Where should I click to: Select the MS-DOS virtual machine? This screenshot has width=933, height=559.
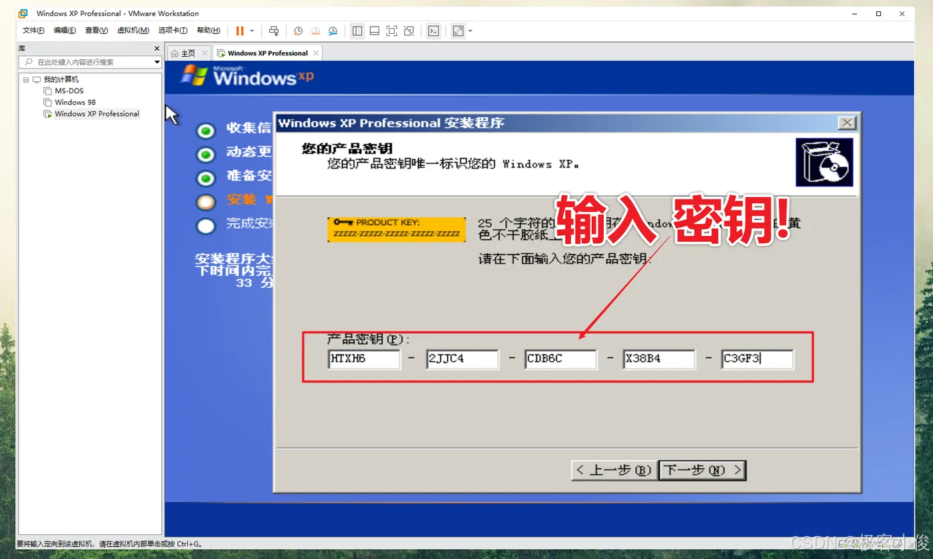coord(69,91)
